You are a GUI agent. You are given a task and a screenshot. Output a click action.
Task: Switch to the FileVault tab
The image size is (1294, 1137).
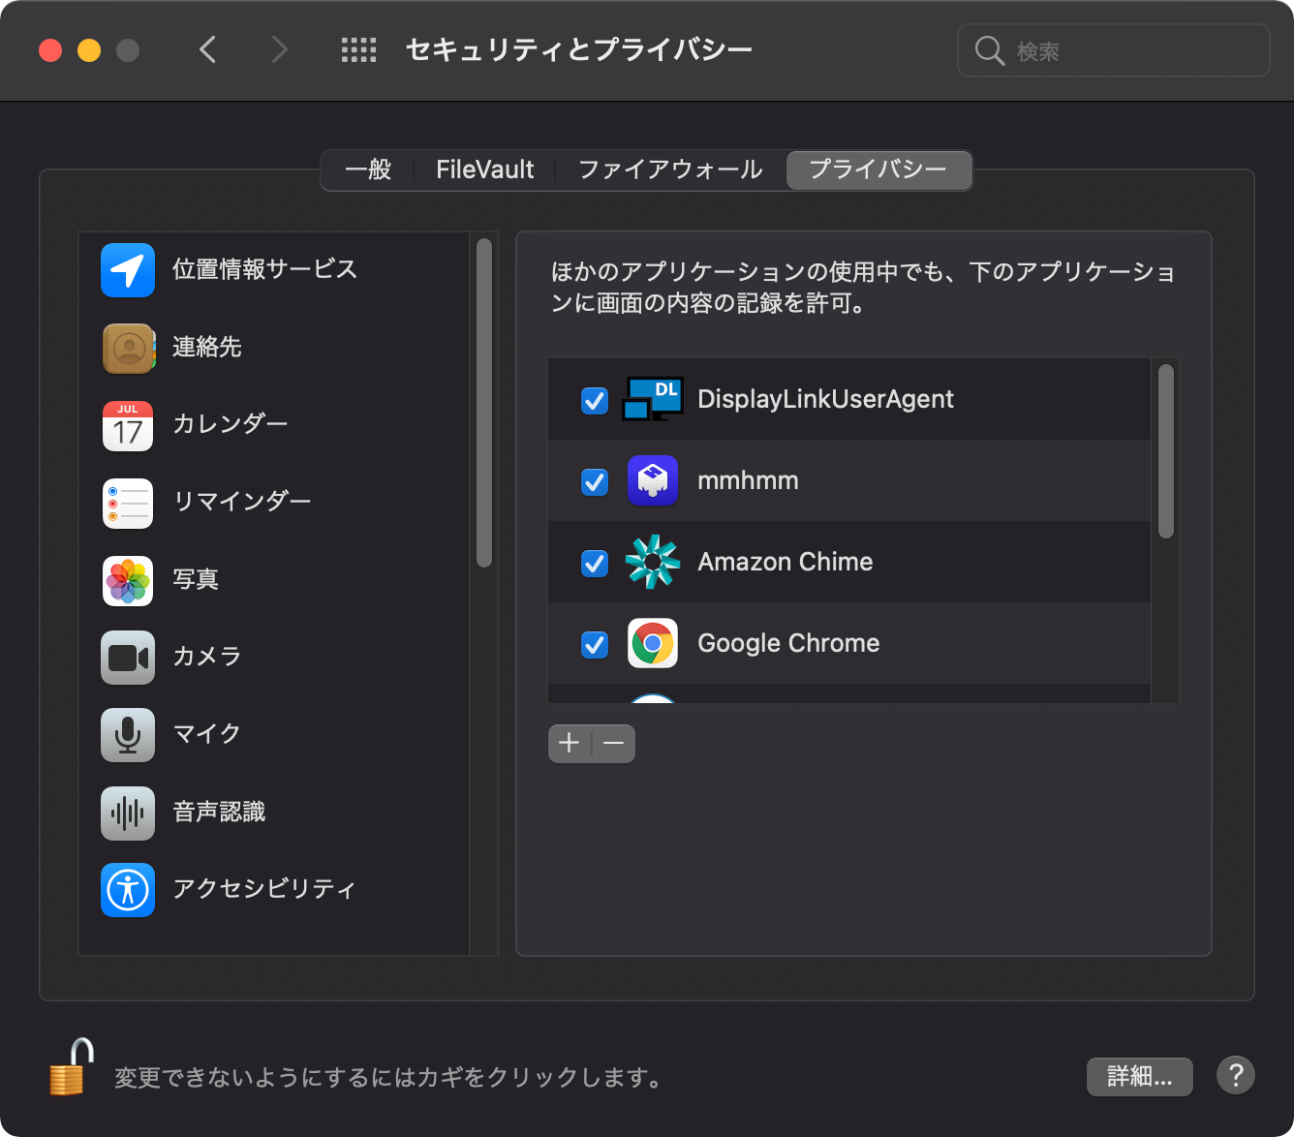point(484,169)
